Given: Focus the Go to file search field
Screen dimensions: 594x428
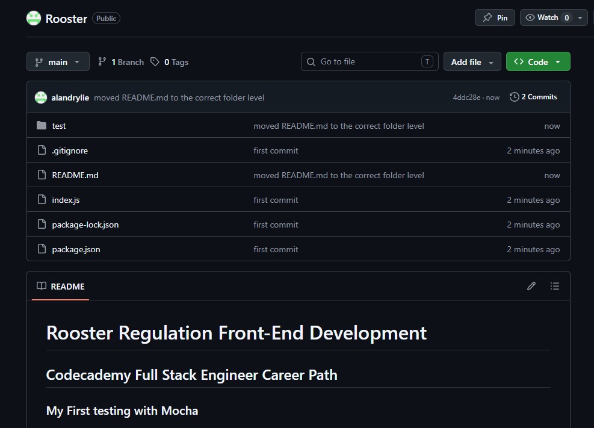Looking at the screenshot, I should click(370, 62).
